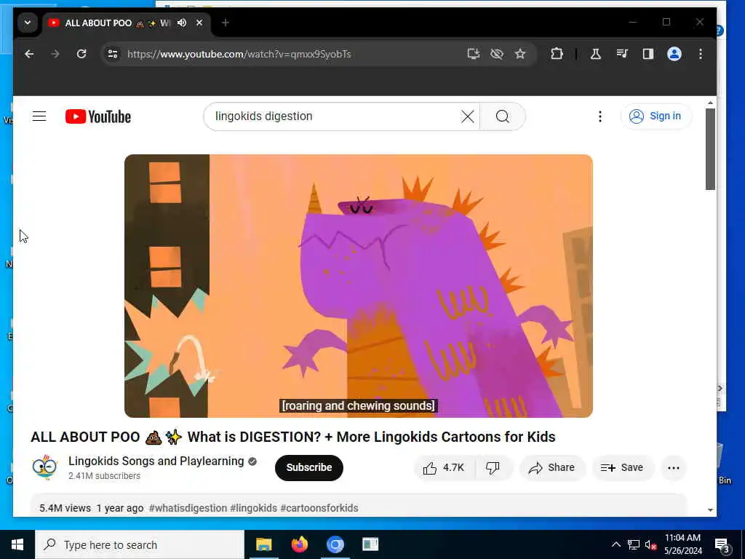The height and width of the screenshot is (559, 745).
Task: Open the Lingokids channel avatar
Action: [x=45, y=467]
